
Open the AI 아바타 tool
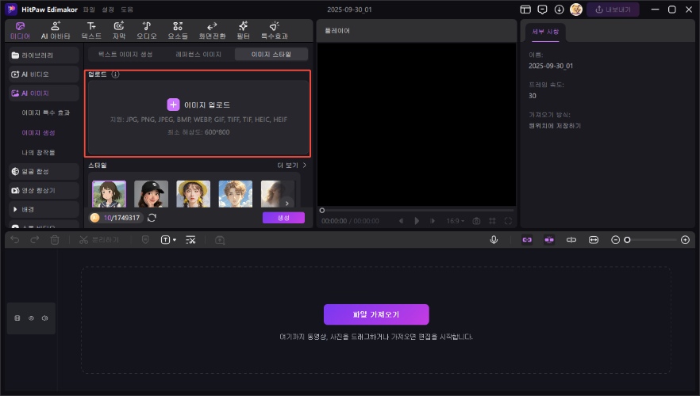click(x=56, y=30)
